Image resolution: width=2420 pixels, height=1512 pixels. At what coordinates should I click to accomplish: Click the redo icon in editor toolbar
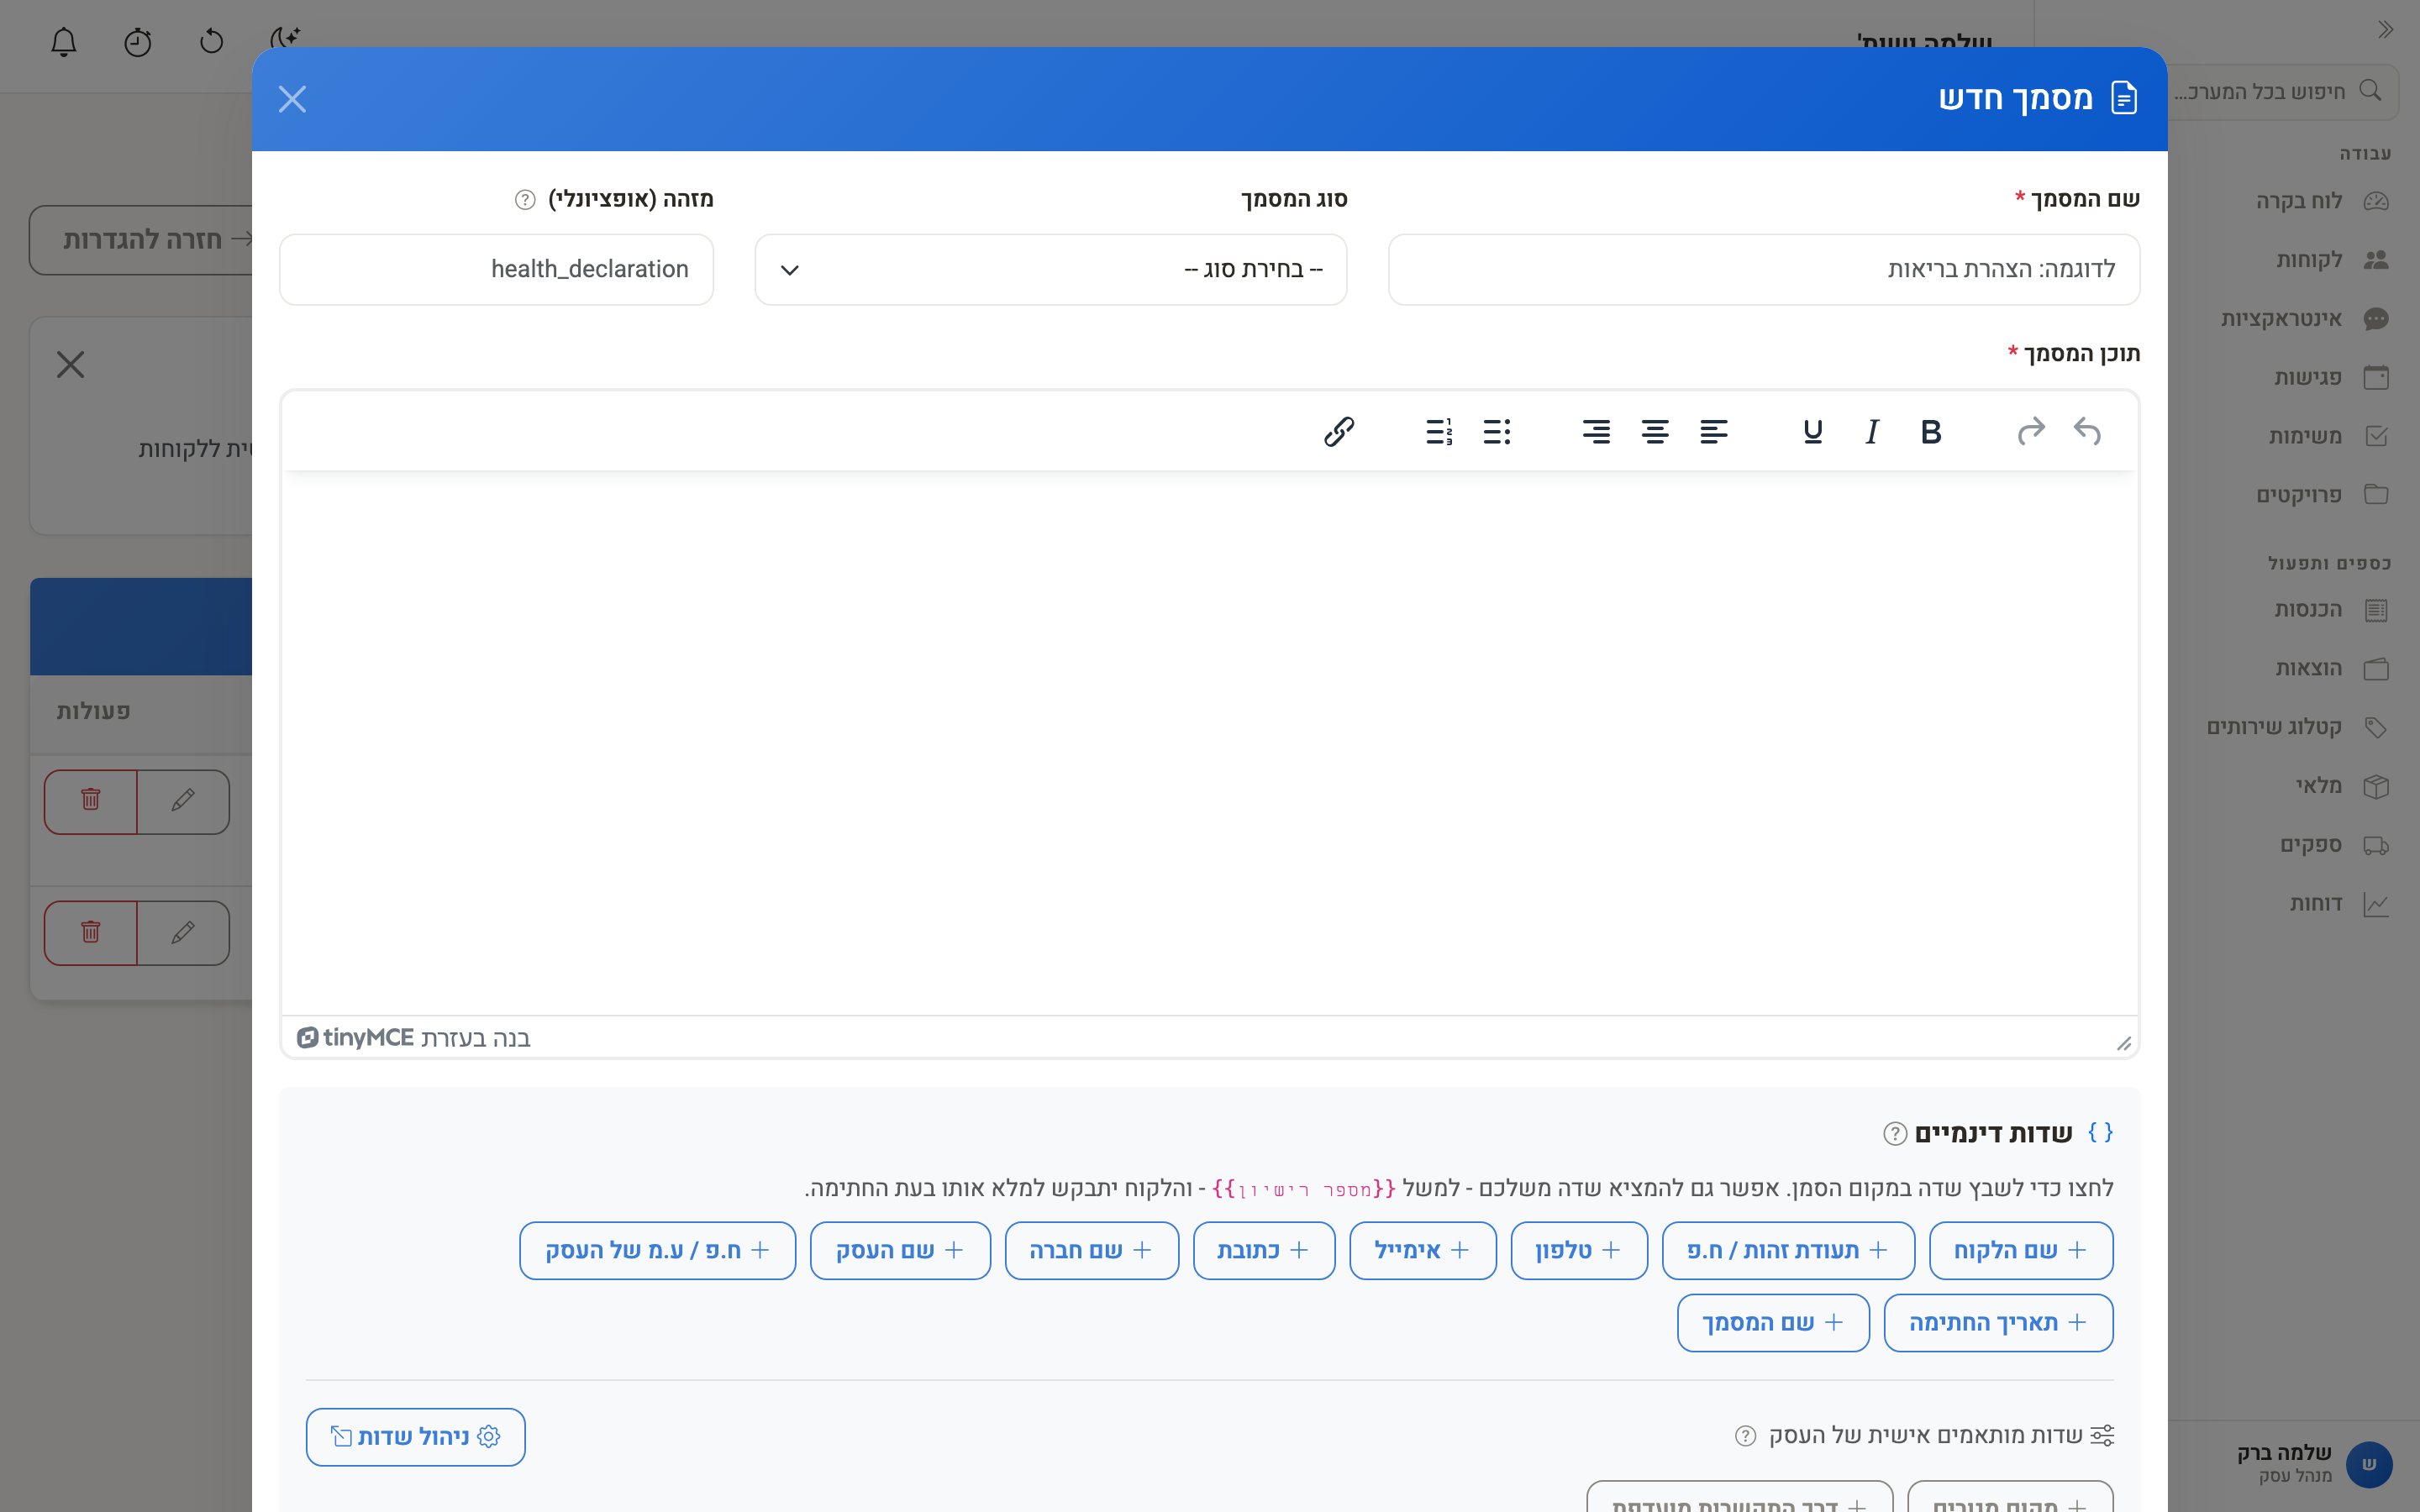point(2031,431)
